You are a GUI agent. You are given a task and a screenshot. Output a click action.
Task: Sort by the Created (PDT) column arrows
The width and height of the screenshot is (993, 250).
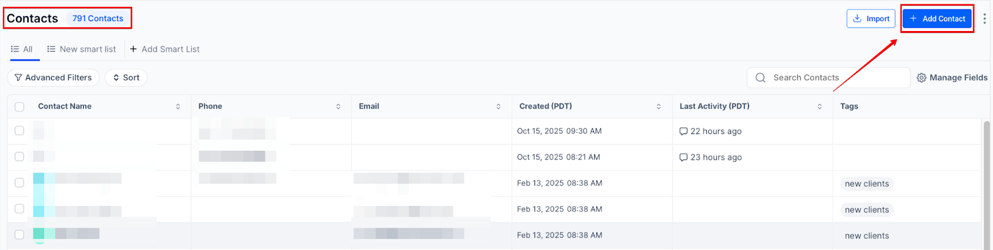click(658, 107)
